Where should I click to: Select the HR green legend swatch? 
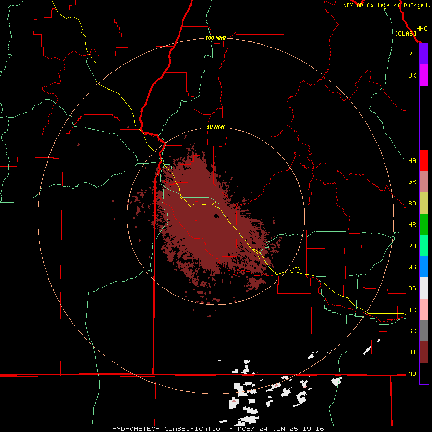[424, 225]
